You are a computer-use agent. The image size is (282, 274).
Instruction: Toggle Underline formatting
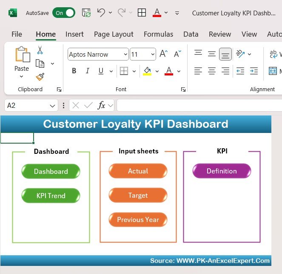pyautogui.click(x=101, y=71)
